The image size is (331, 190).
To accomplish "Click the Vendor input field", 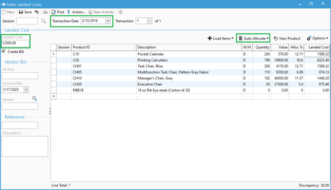I will pyautogui.click(x=20, y=106).
